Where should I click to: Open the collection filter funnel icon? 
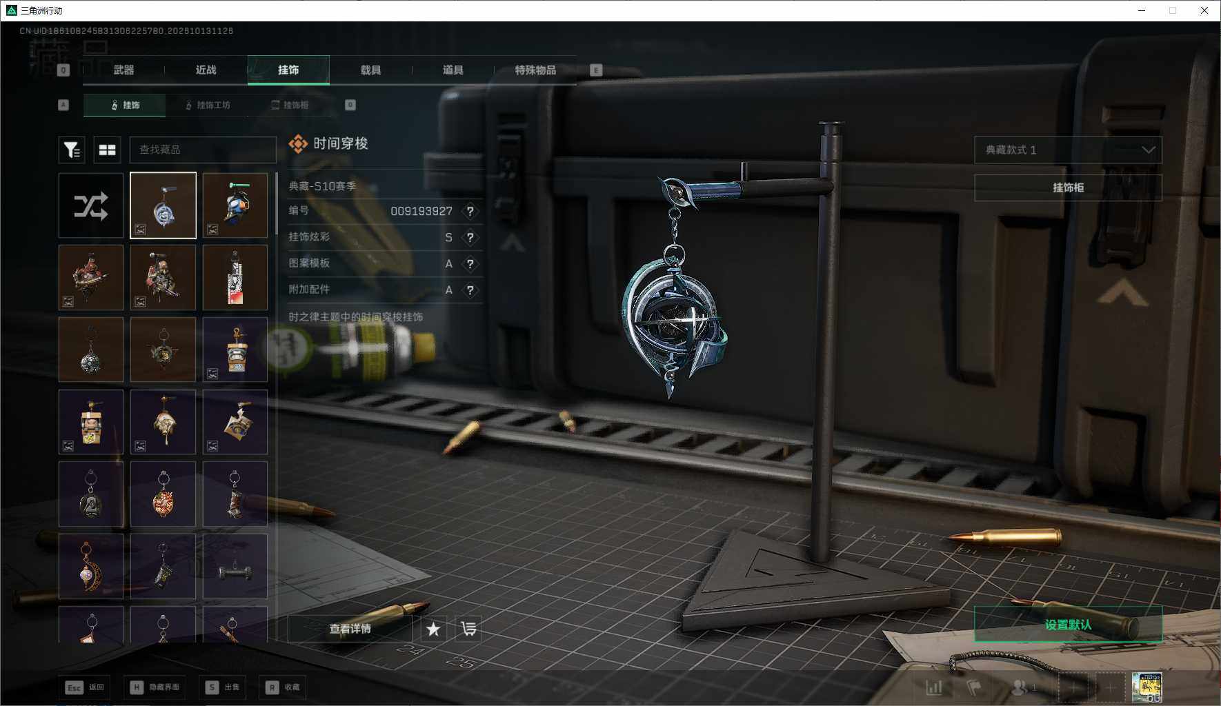point(72,150)
